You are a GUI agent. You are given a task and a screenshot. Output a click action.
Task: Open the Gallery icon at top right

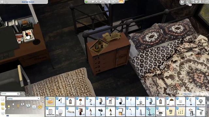[188, 2]
